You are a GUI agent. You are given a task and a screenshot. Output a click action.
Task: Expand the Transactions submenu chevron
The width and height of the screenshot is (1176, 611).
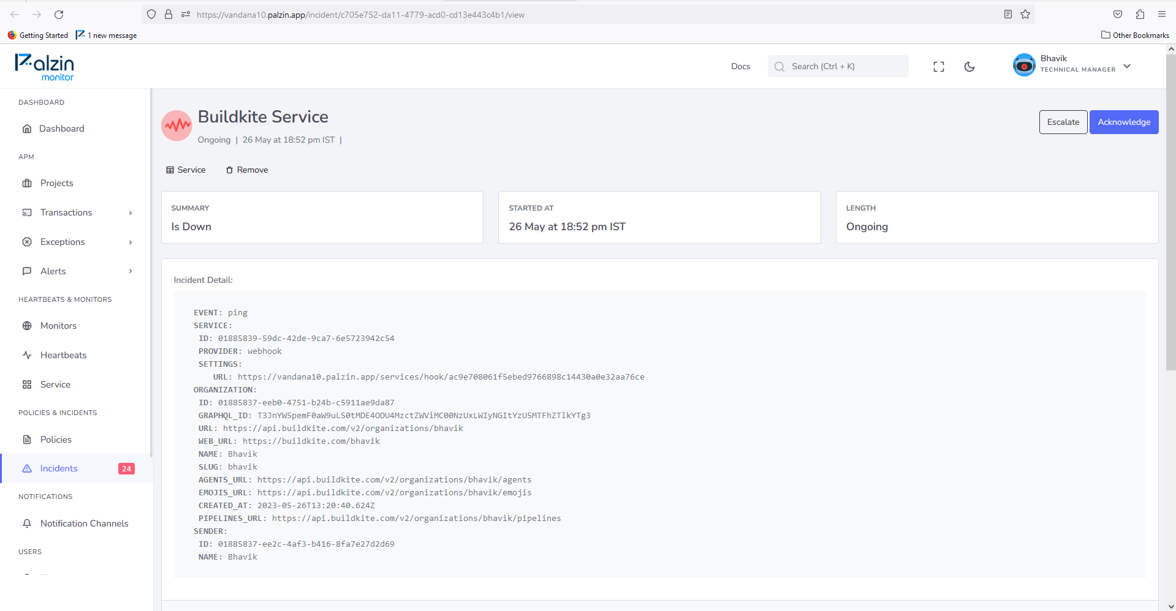[131, 212]
